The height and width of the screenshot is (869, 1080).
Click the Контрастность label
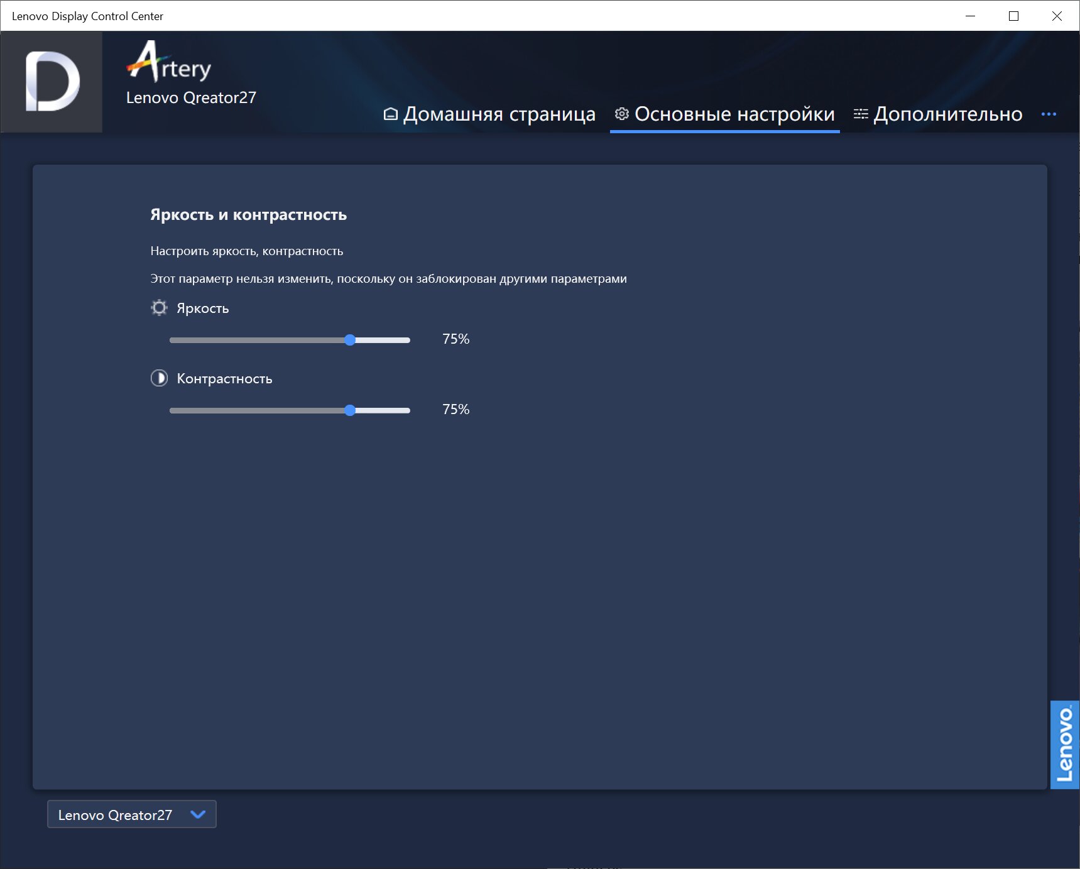pos(224,379)
